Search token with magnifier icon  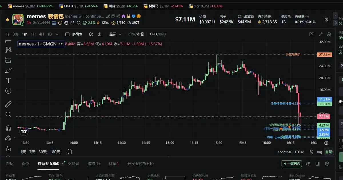tap(78, 23)
